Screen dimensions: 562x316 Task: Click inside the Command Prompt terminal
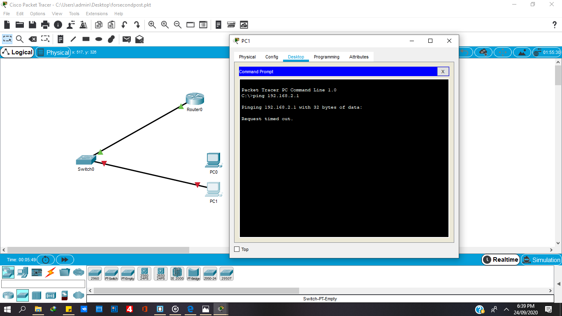tap(344, 158)
